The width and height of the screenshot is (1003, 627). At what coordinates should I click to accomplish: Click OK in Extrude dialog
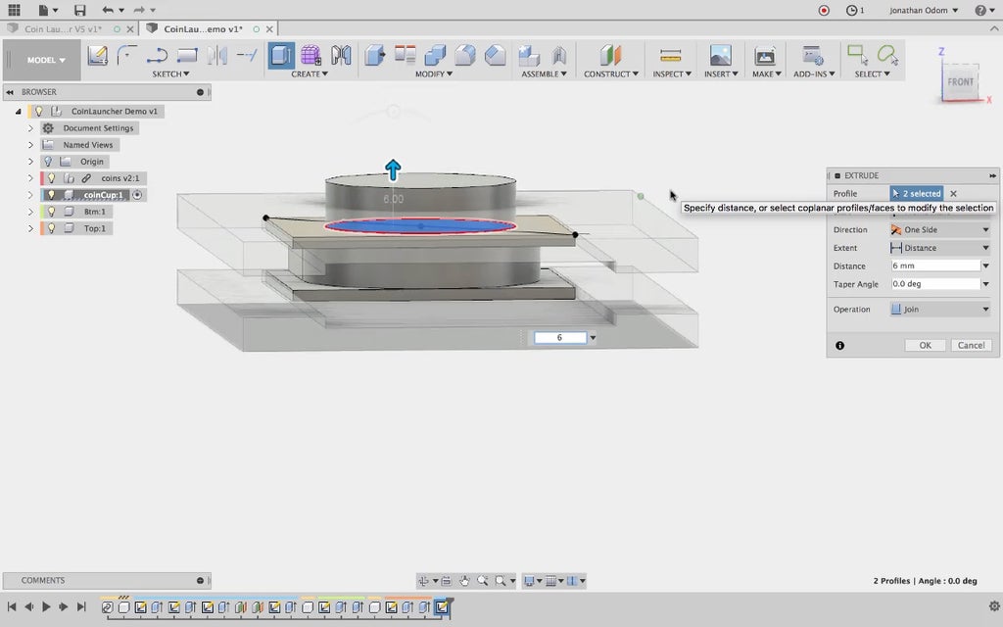click(x=925, y=345)
